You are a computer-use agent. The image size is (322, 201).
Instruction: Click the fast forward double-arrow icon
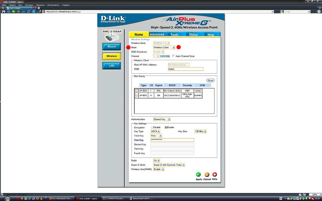(x=24, y=12)
